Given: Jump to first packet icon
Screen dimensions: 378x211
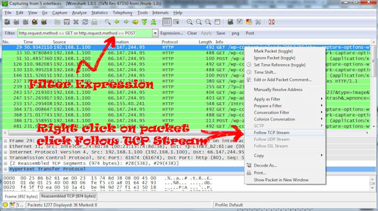Looking at the screenshot, I should pyautogui.click(x=145, y=22).
